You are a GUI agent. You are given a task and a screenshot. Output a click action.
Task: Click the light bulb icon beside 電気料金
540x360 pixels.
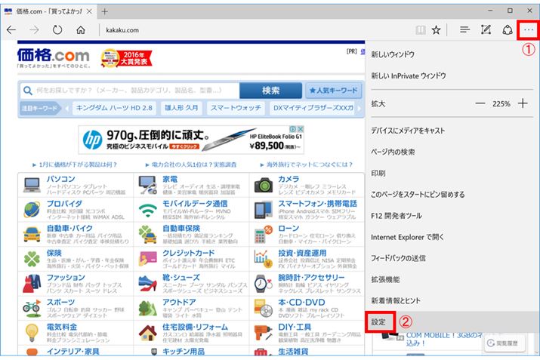[x=32, y=333]
